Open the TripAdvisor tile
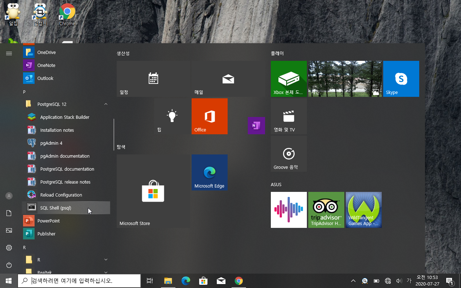The height and width of the screenshot is (288, 461). click(326, 210)
